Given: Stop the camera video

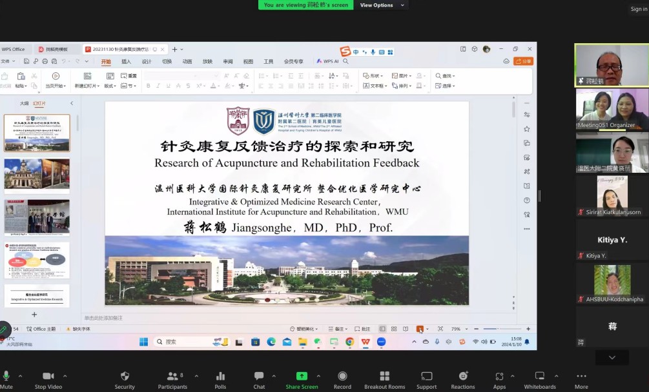Looking at the screenshot, I should 48,377.
